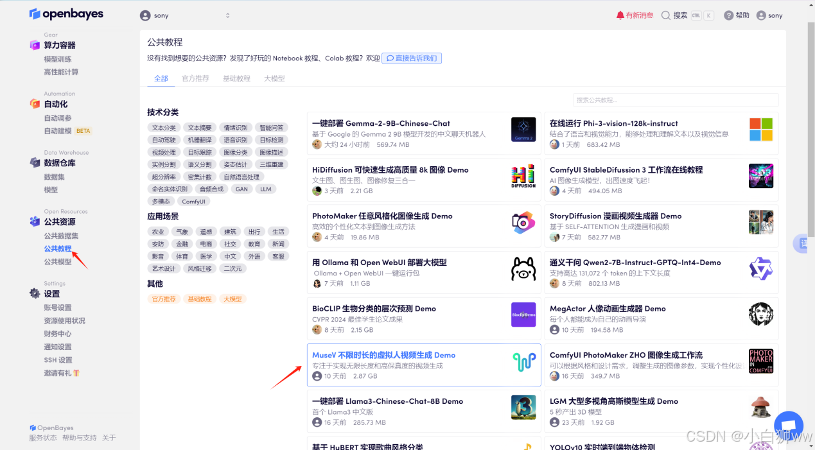Open 数据集 under 数据仓库

pos(54,177)
